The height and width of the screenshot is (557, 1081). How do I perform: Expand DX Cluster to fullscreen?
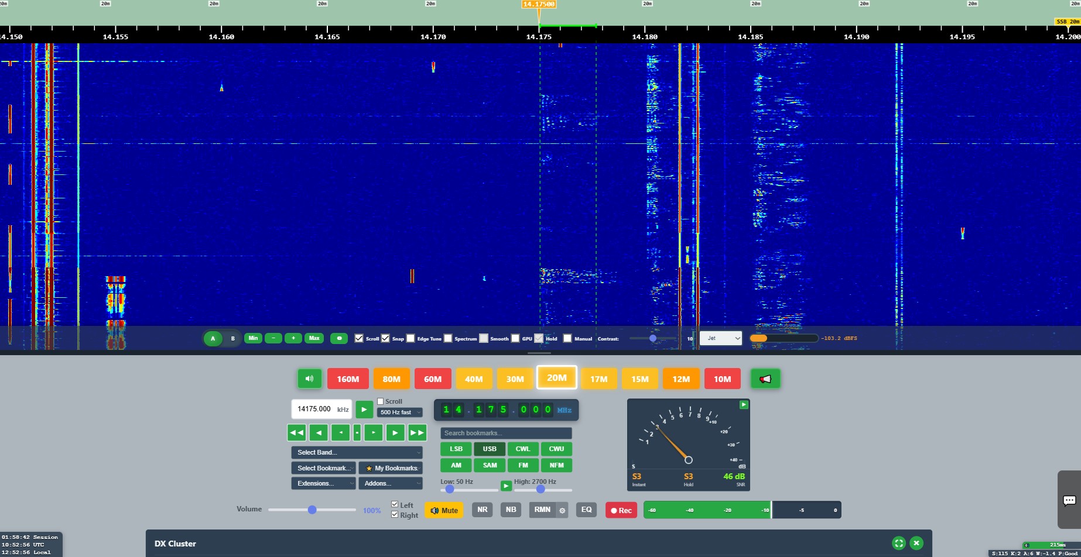click(899, 543)
